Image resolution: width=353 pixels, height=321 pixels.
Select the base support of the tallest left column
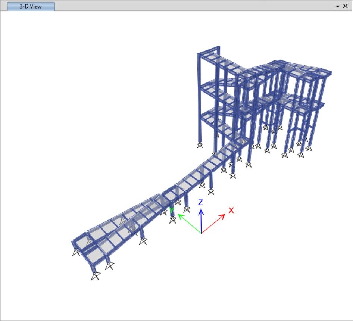[x=200, y=145]
